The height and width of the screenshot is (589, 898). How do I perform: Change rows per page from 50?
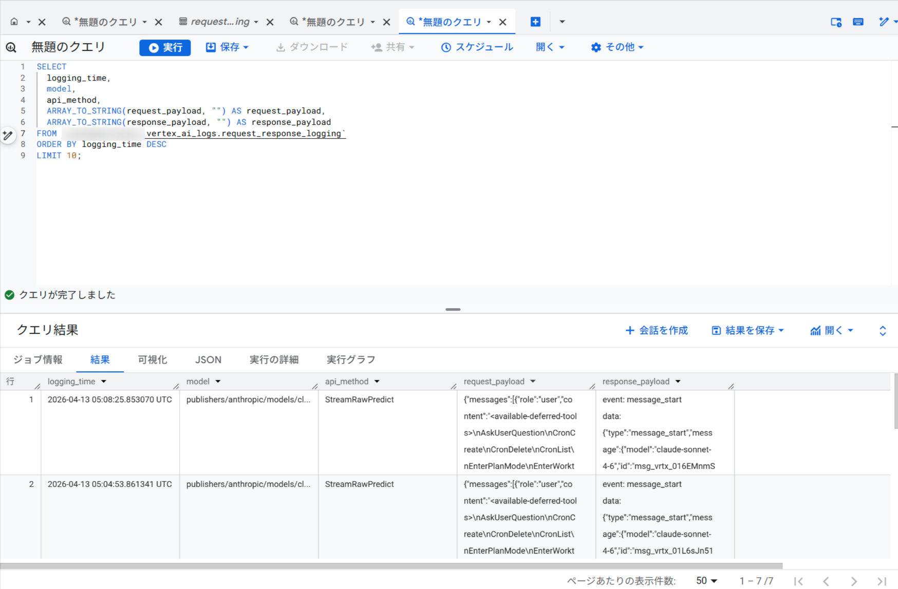(x=706, y=581)
